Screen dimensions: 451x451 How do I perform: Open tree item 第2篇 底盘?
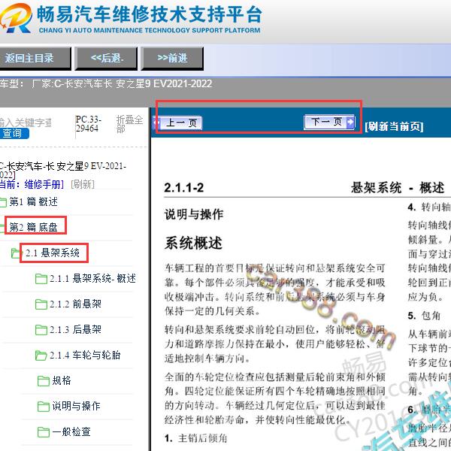(x=33, y=227)
